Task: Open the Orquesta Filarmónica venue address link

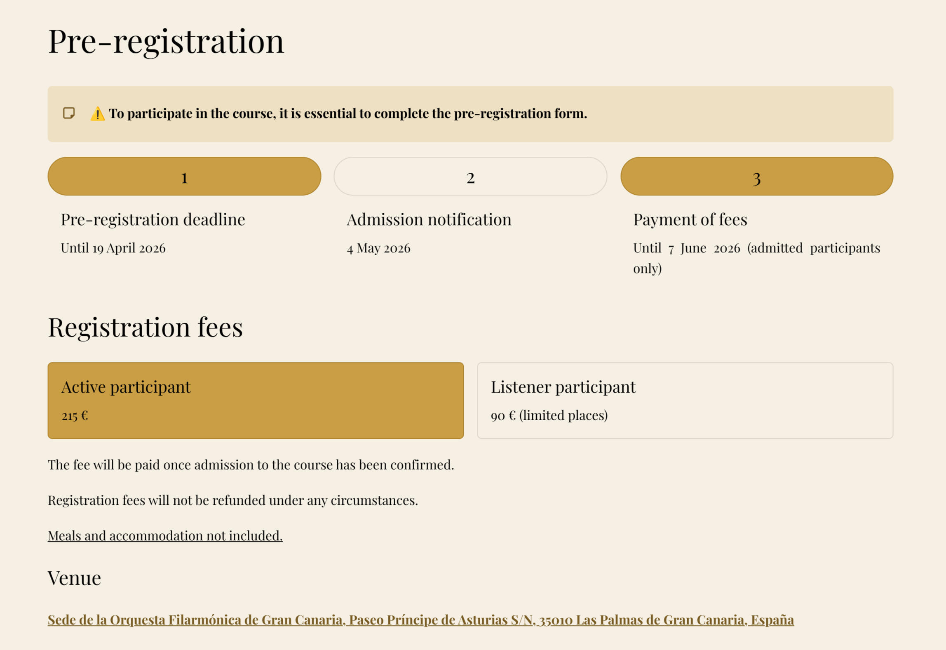Action: click(x=420, y=619)
